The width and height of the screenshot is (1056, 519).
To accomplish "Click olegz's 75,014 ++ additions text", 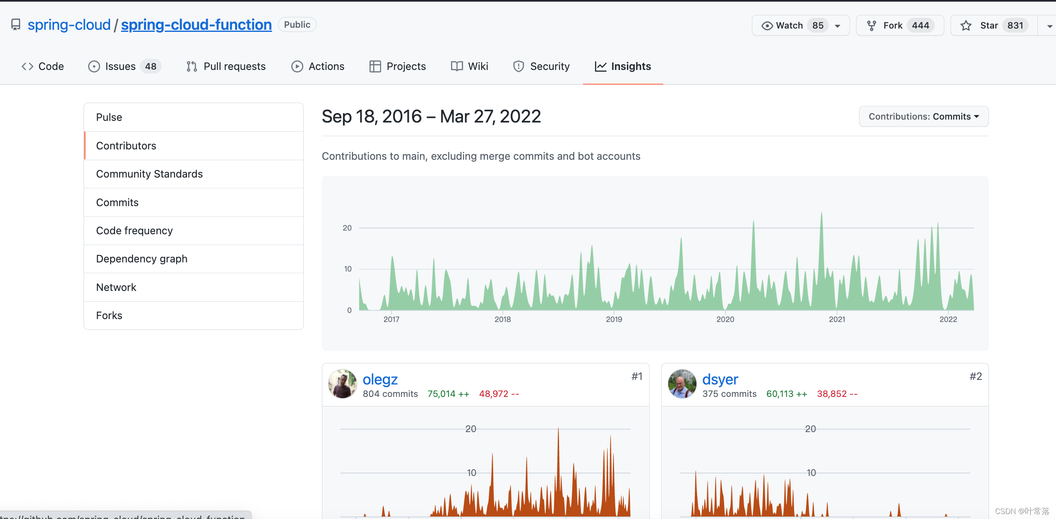I will [x=448, y=394].
